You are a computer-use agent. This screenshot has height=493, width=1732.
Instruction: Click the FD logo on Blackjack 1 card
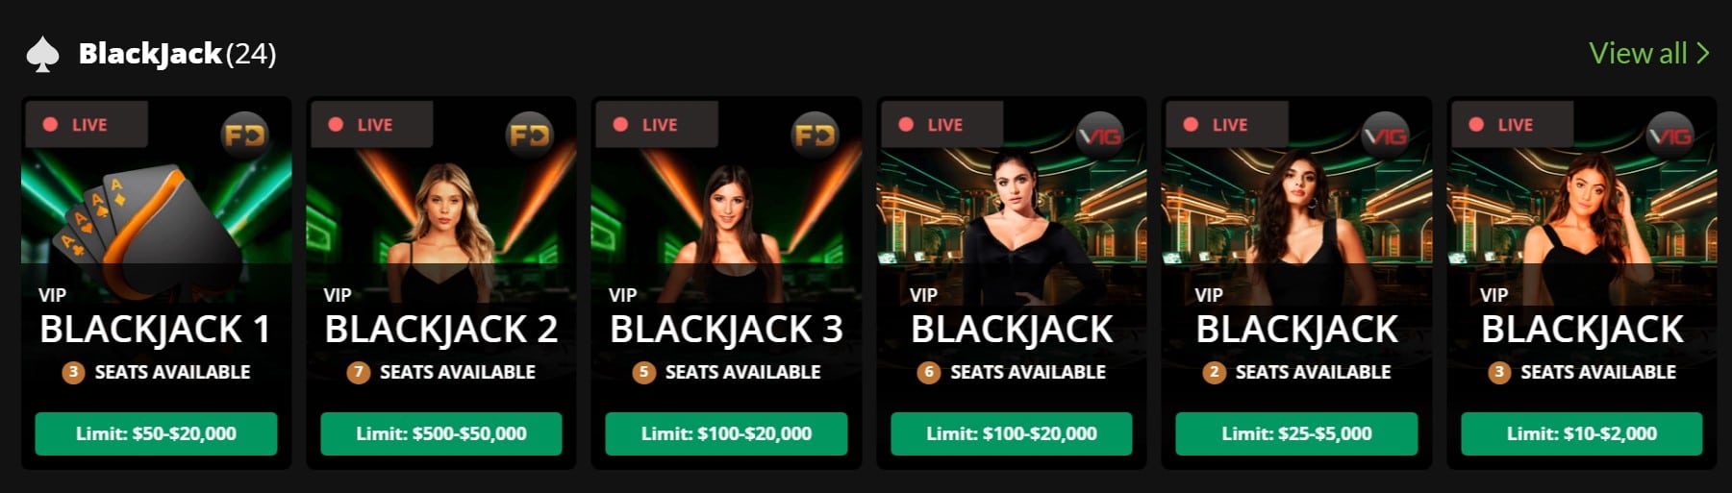(x=244, y=136)
